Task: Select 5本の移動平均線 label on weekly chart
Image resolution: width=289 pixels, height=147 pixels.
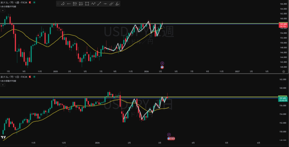Action: click(8, 6)
